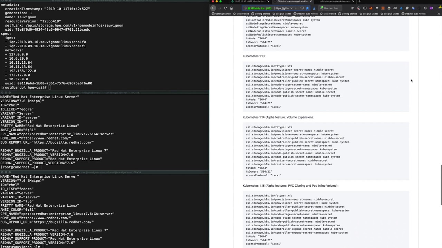Click the https://github URL field
This screenshot has width=442, height=248.
click(x=281, y=8)
